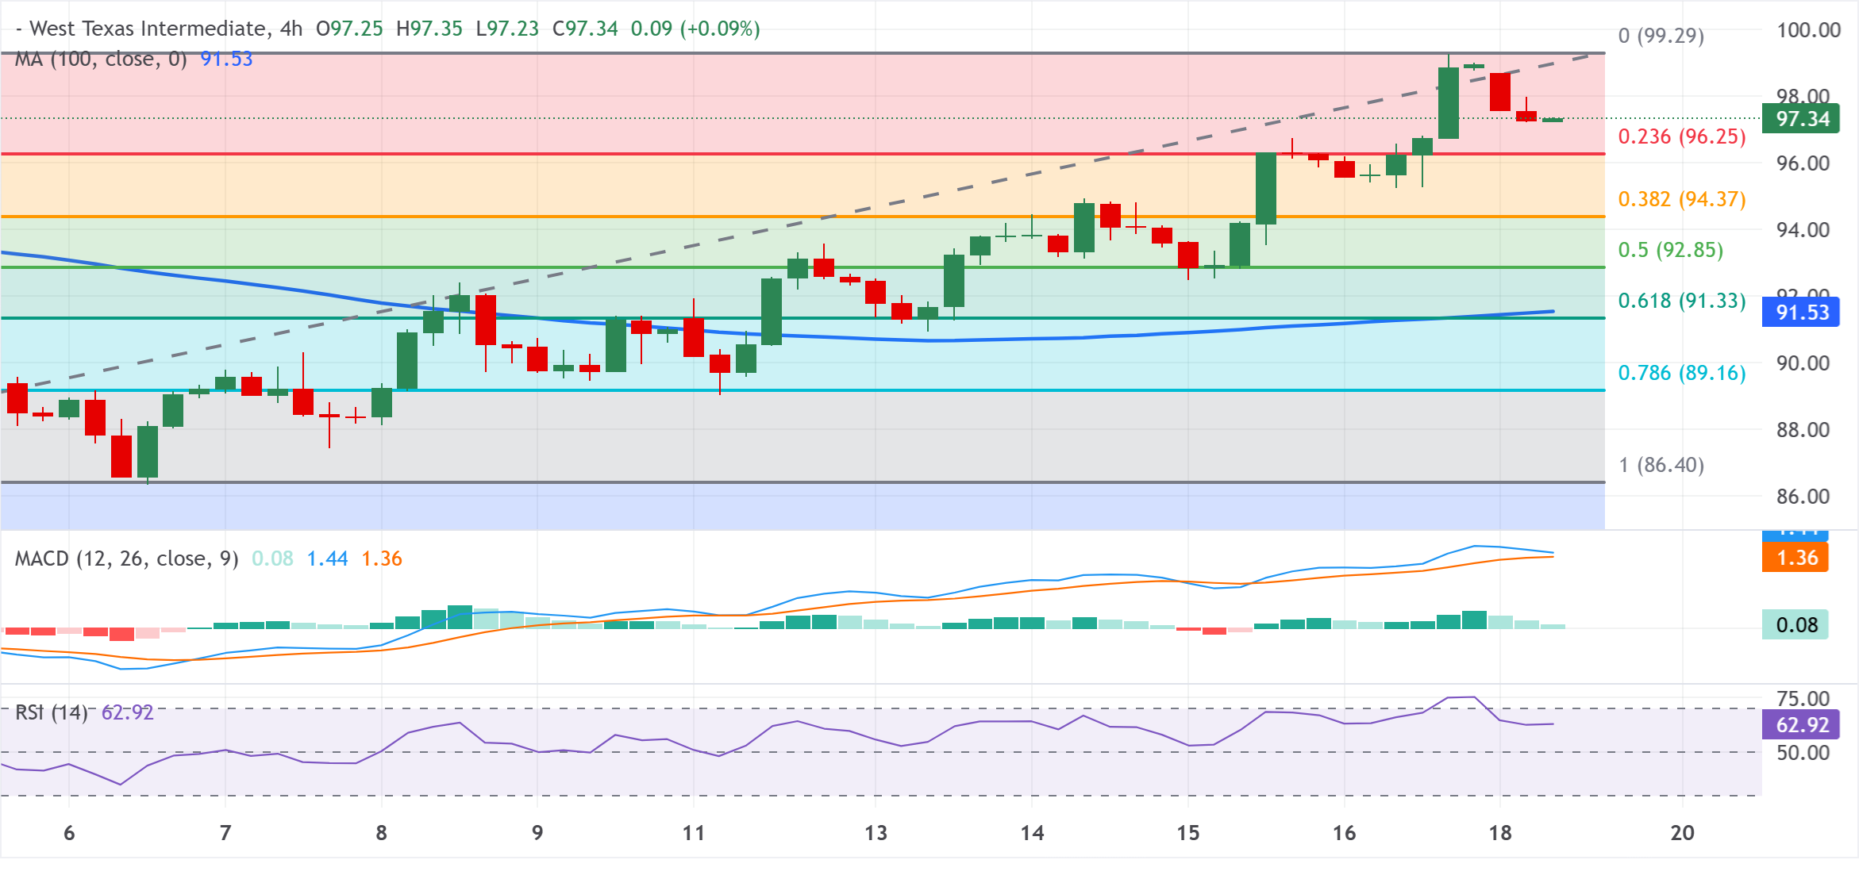Click the 86.00 price axis label
The height and width of the screenshot is (879, 1859).
tap(1803, 497)
